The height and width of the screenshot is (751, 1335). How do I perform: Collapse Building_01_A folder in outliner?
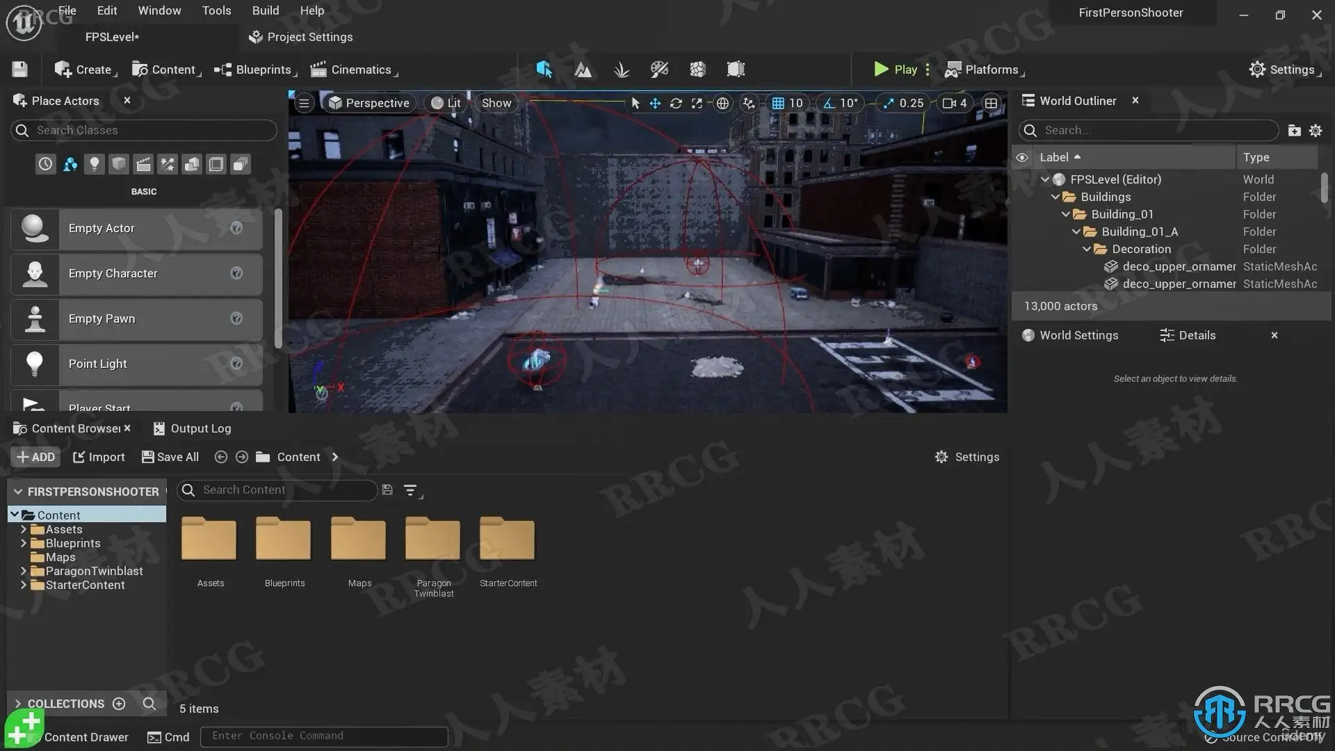(1076, 232)
